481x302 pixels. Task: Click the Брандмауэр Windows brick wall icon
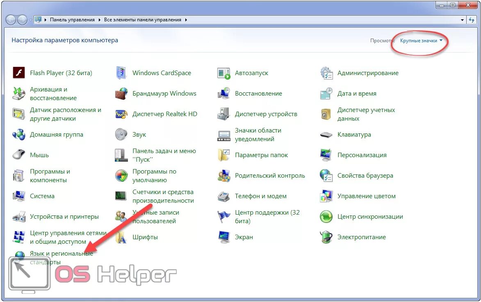pyautogui.click(x=121, y=94)
